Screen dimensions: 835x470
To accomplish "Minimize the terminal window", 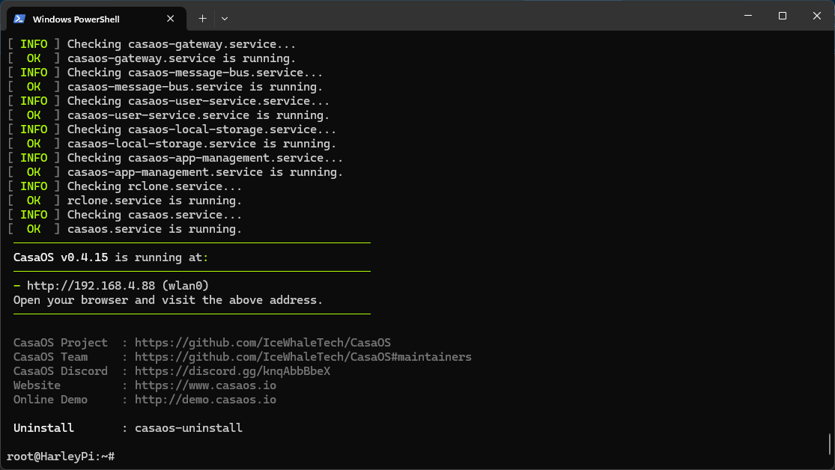I will (x=747, y=16).
